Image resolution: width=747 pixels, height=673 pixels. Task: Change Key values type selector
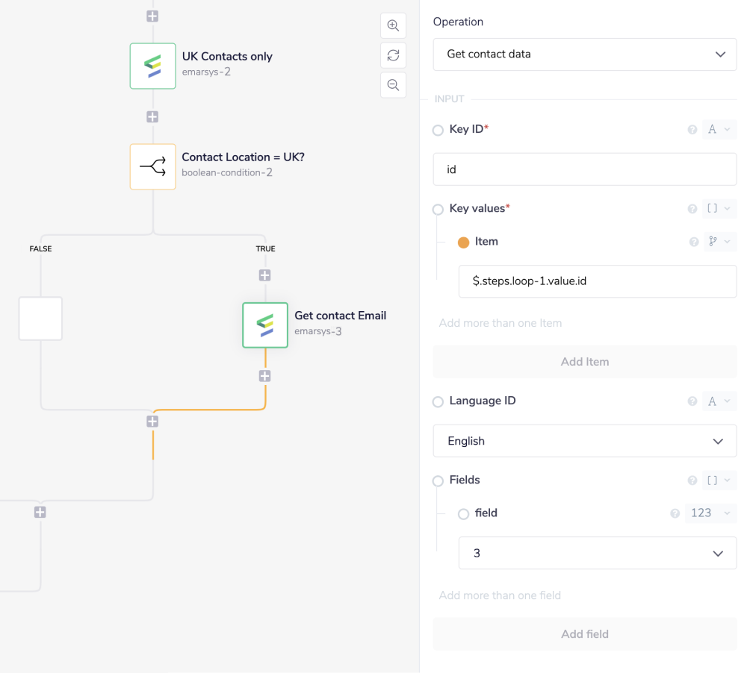point(719,209)
